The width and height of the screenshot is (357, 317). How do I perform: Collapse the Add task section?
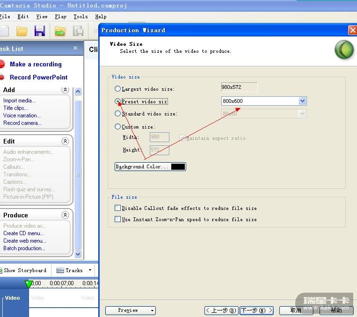(x=65, y=90)
